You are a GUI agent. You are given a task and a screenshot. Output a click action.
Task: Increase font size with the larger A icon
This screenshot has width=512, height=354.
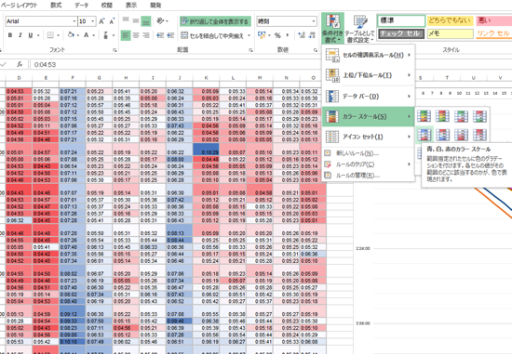(101, 21)
